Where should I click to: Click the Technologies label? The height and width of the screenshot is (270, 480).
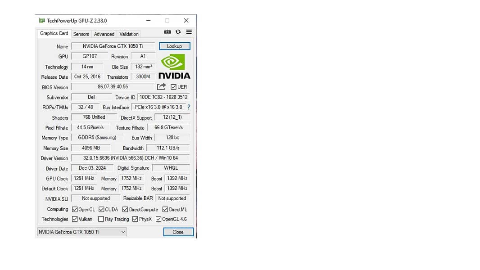click(55, 219)
